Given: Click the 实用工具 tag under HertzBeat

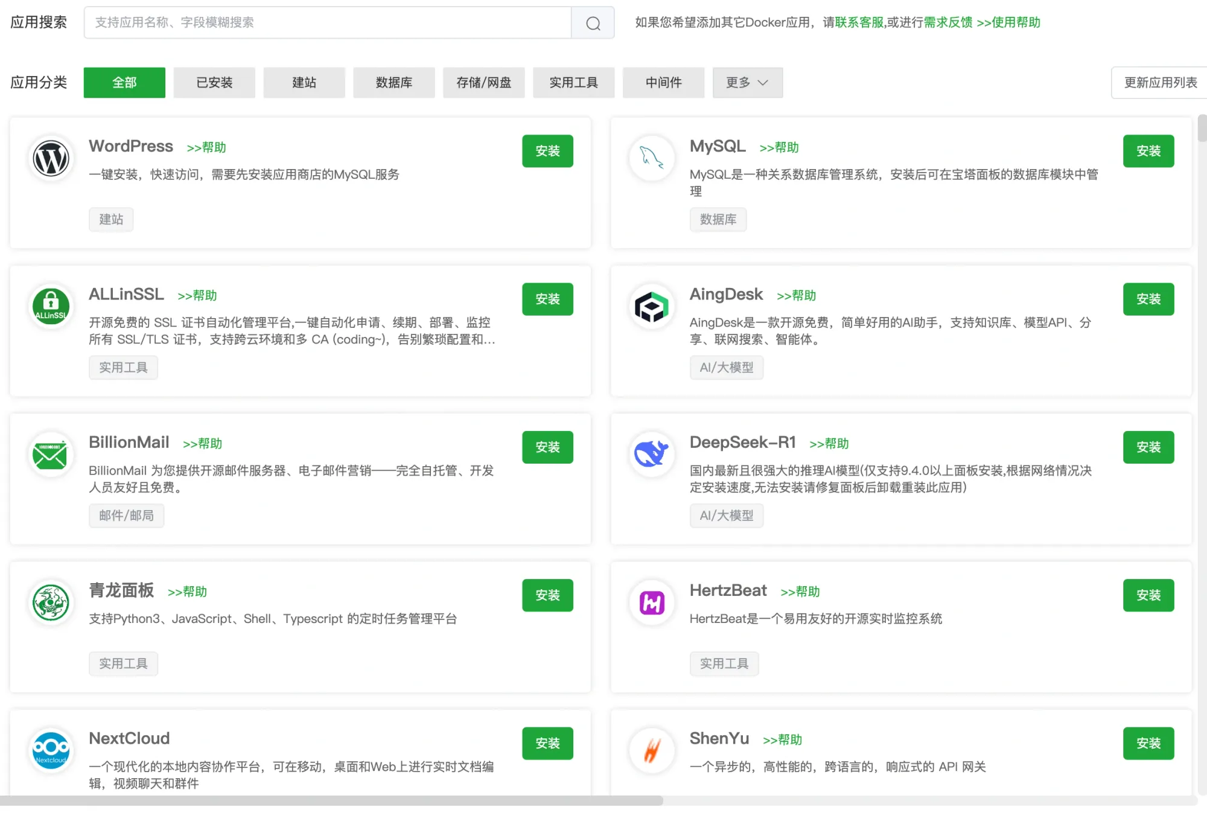Looking at the screenshot, I should tap(724, 663).
